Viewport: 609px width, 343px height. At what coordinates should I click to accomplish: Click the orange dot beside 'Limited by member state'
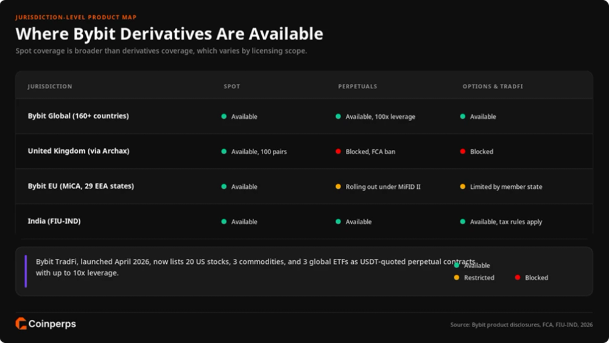pyautogui.click(x=463, y=186)
